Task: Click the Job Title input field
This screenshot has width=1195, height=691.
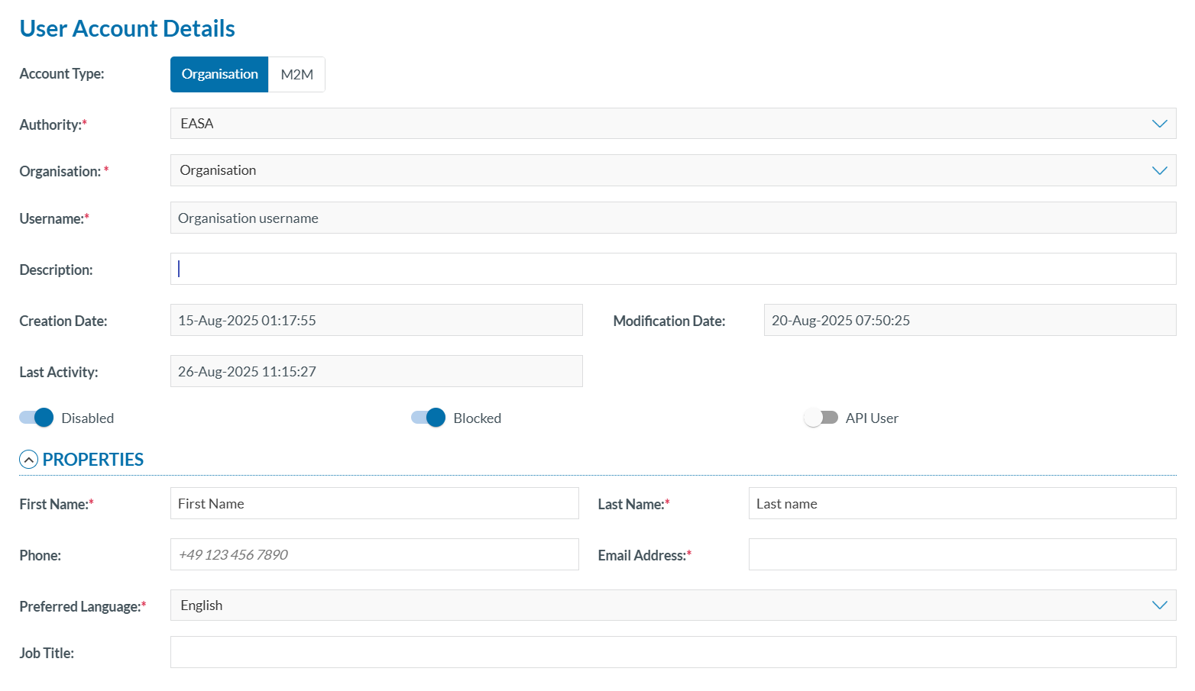Action: pos(672,653)
